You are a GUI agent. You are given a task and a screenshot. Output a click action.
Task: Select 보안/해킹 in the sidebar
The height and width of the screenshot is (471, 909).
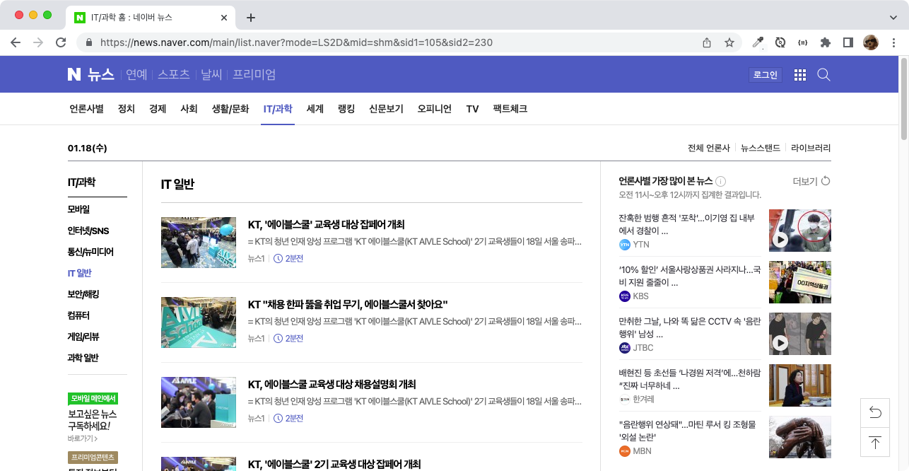(x=83, y=294)
